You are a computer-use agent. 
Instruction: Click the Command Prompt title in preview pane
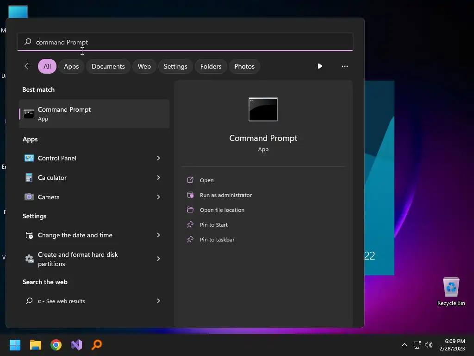tap(263, 138)
